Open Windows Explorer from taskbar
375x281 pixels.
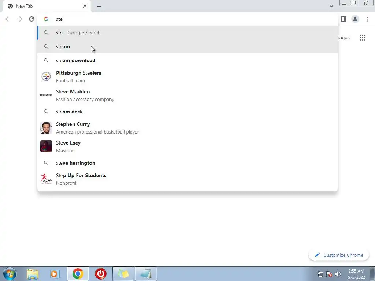pyautogui.click(x=33, y=274)
